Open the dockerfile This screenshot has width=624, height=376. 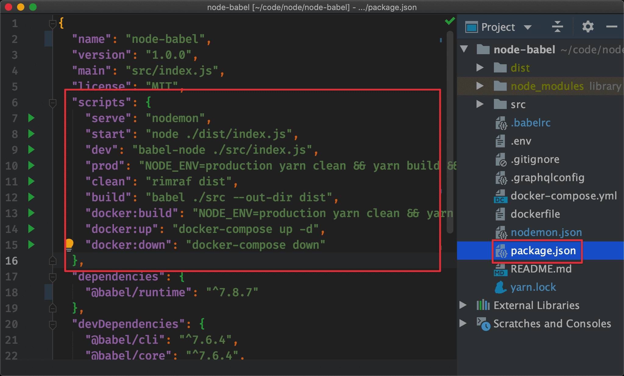click(x=535, y=214)
